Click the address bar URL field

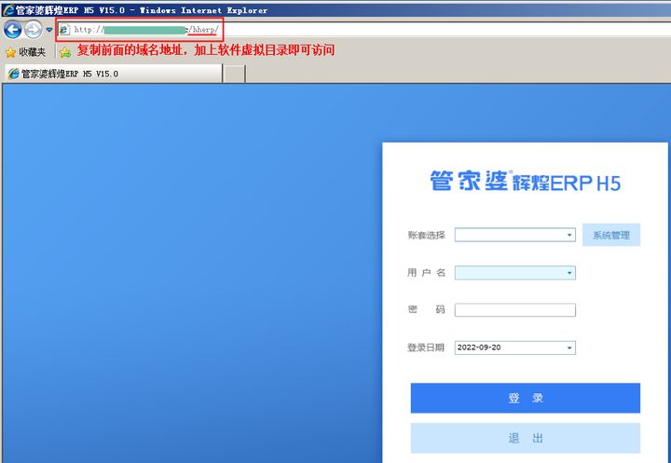click(x=363, y=30)
